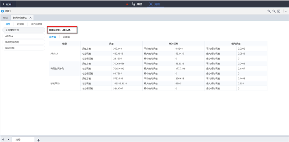Go back with the 返回 button

pos(7,4)
